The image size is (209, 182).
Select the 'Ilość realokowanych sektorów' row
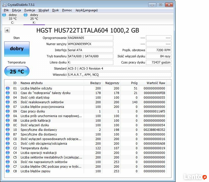point(86,102)
